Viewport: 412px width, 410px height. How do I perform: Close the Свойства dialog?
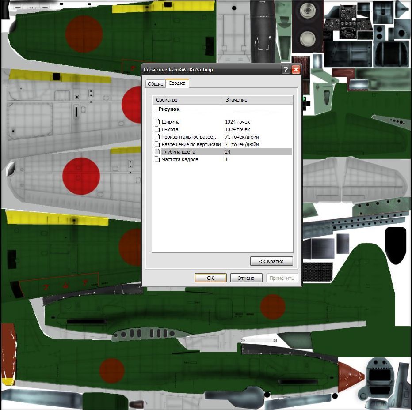tap(296, 70)
